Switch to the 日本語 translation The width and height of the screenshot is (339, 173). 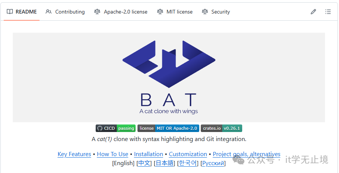pos(165,163)
